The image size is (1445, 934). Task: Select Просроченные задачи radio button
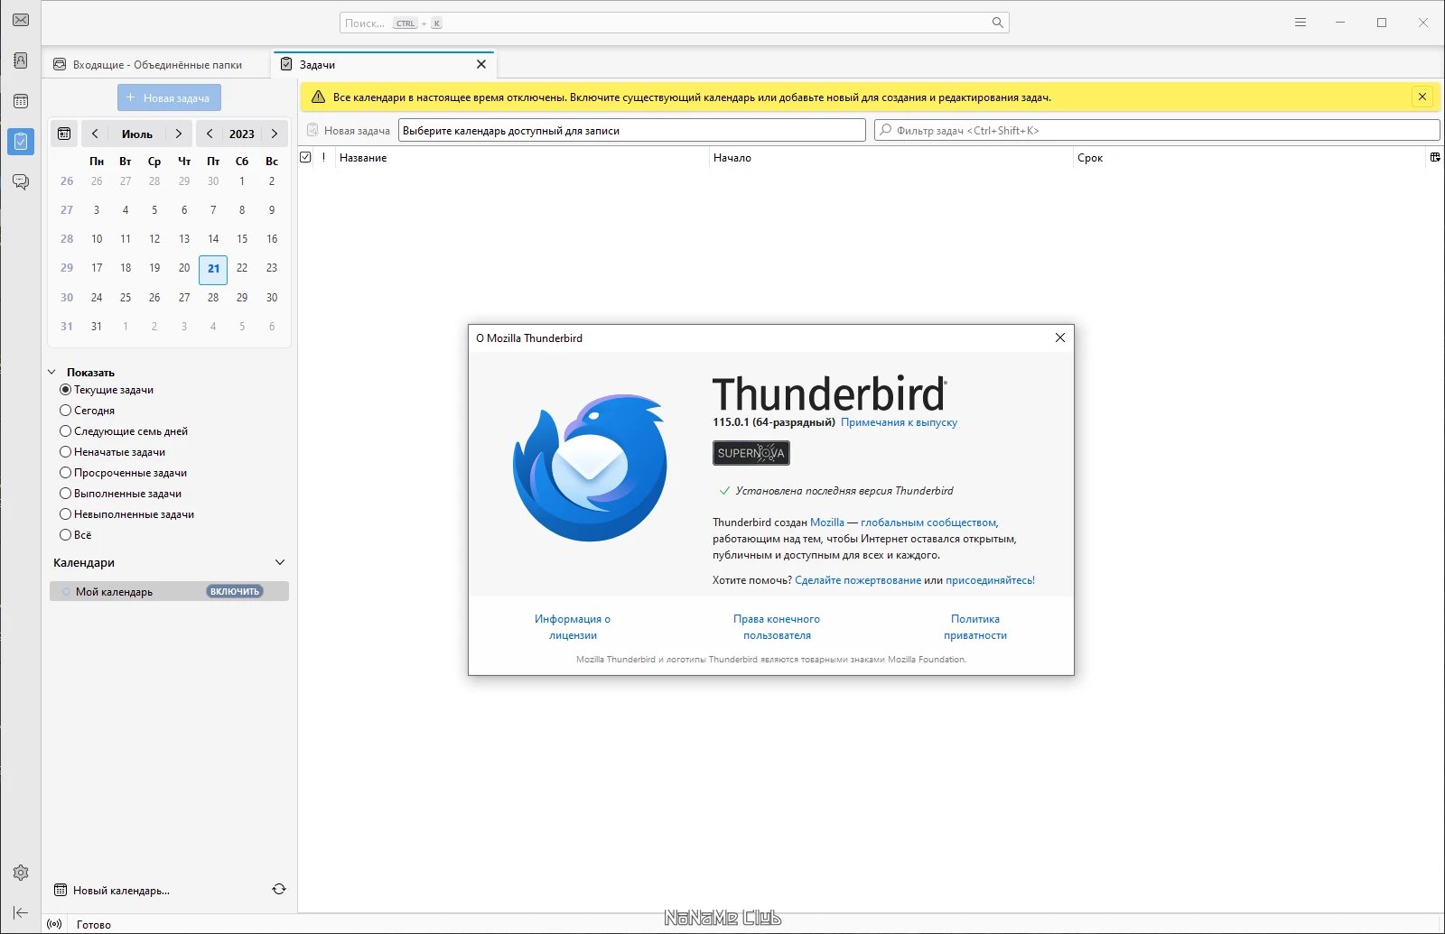click(65, 473)
